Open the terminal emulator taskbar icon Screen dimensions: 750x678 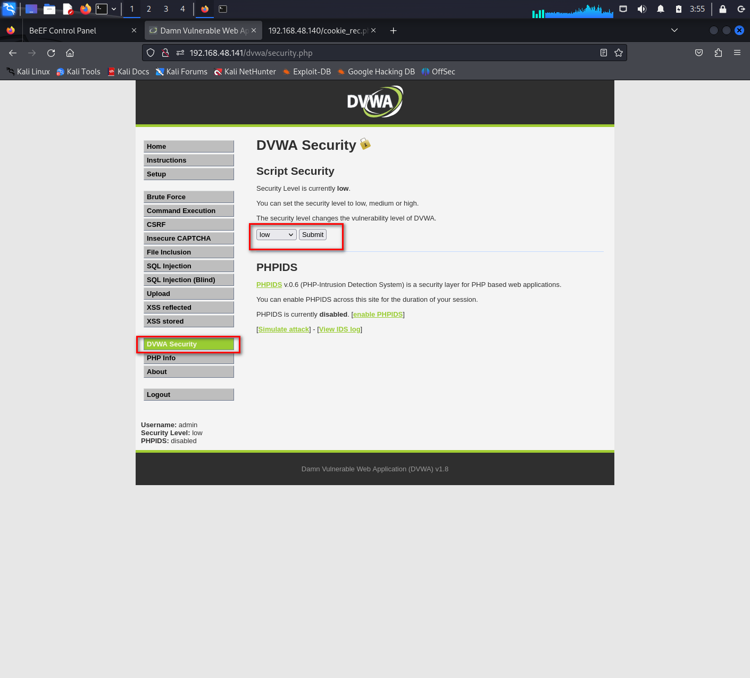(x=102, y=9)
